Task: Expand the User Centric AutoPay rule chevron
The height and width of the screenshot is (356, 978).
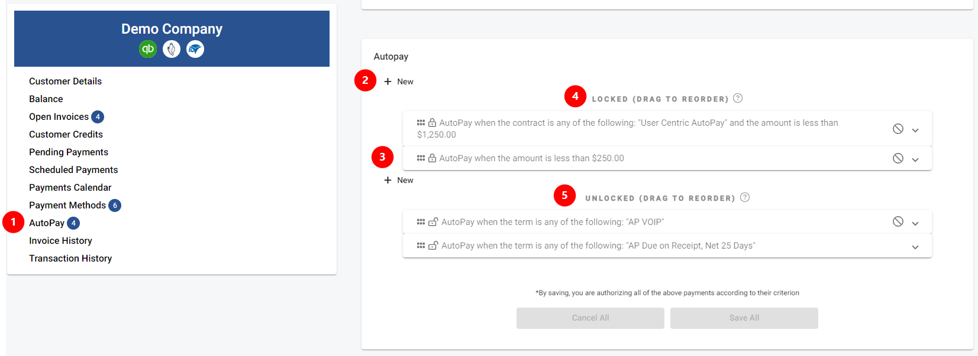Action: tap(915, 130)
